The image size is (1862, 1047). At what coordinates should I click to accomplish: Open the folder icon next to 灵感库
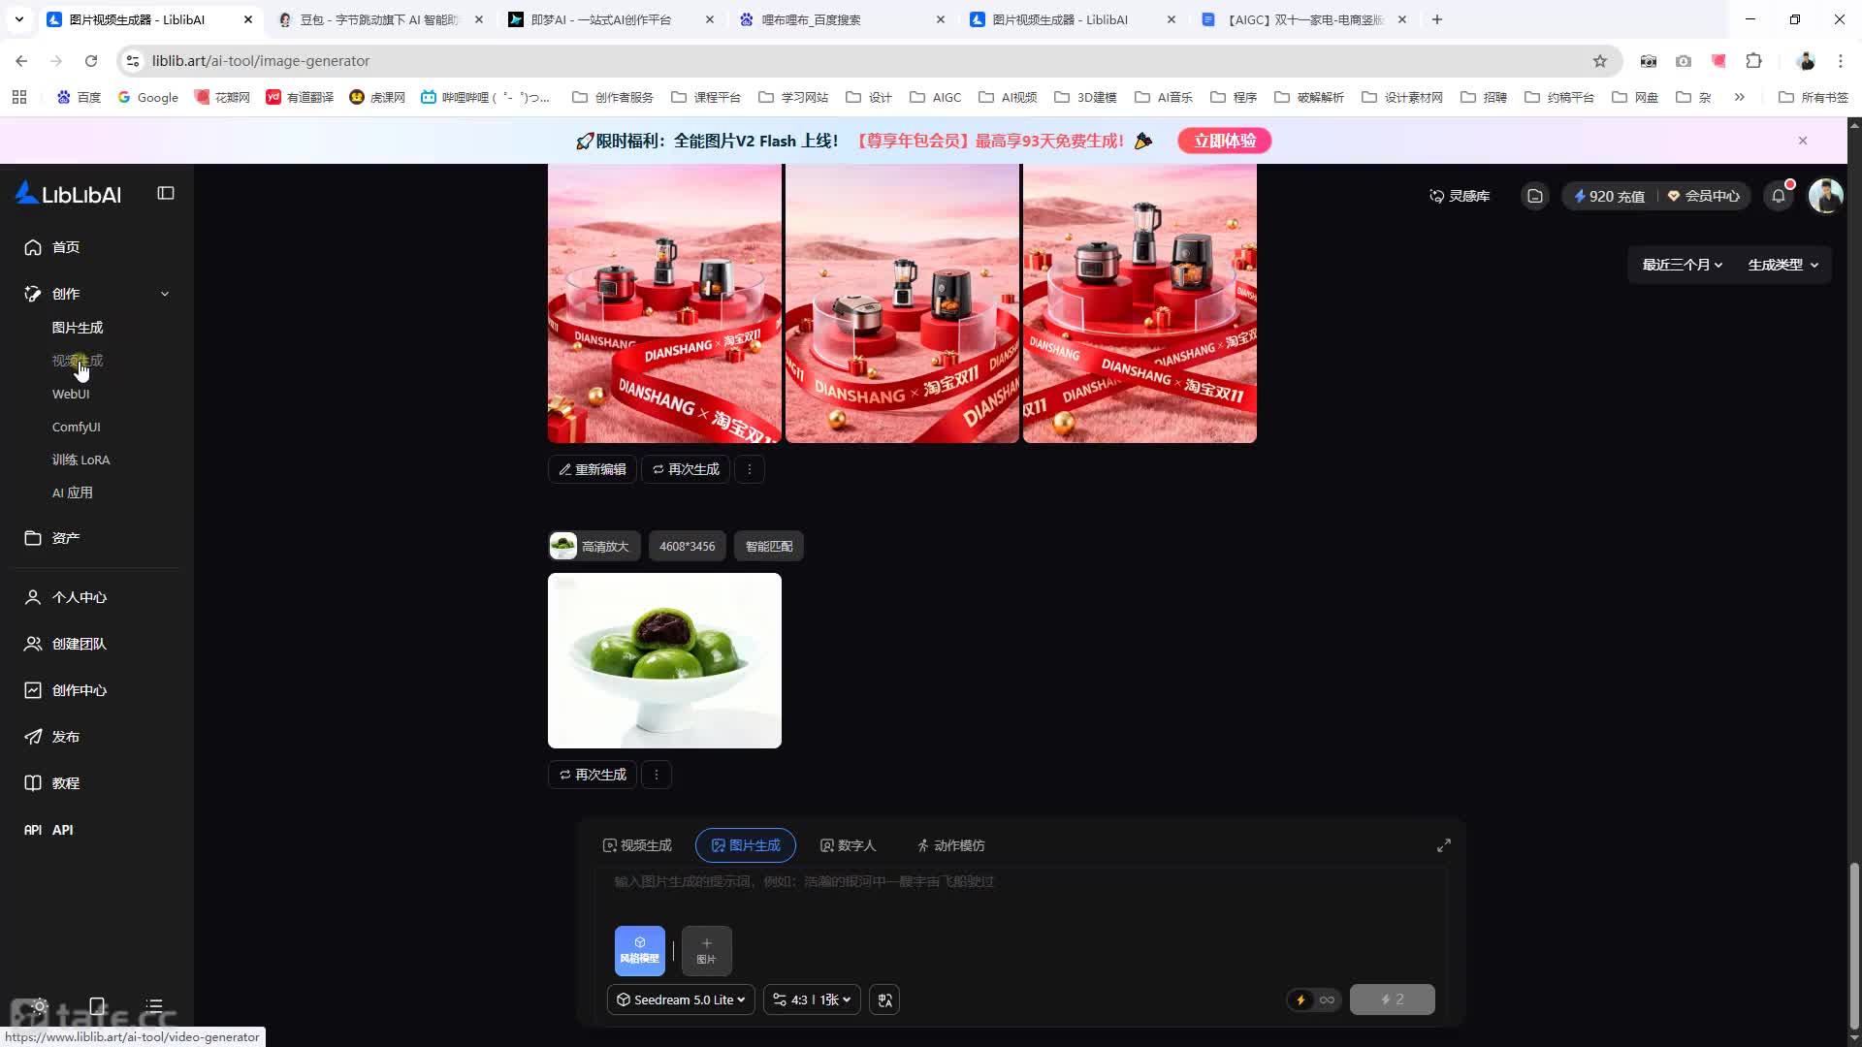(1535, 196)
